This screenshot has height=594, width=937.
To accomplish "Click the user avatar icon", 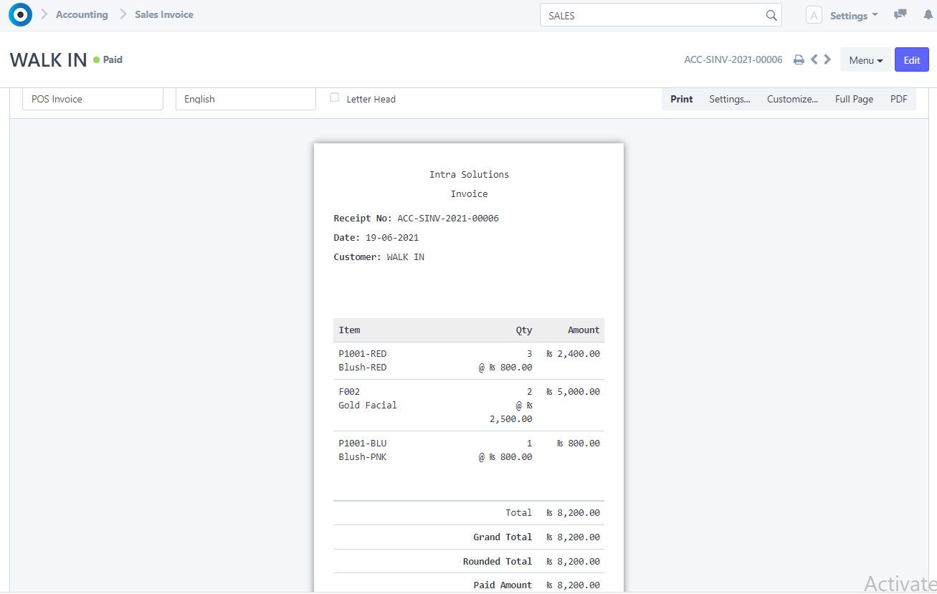I will [x=814, y=14].
